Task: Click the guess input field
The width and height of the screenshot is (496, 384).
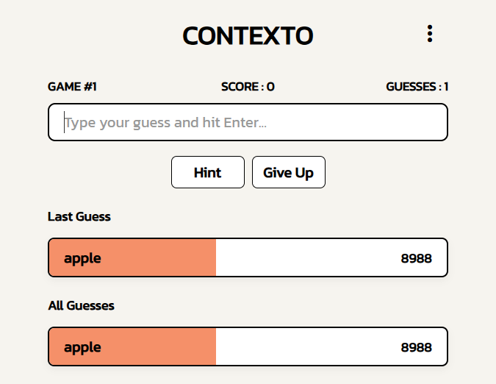Action: (248, 122)
